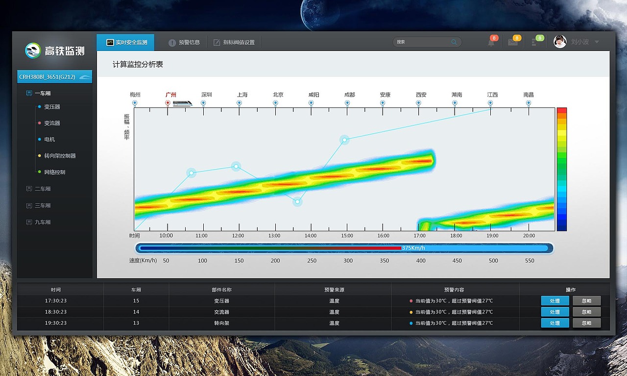Screen dimensions: 627x376
Task: Open the task list icon beside the mail icon
Action: tap(534, 42)
